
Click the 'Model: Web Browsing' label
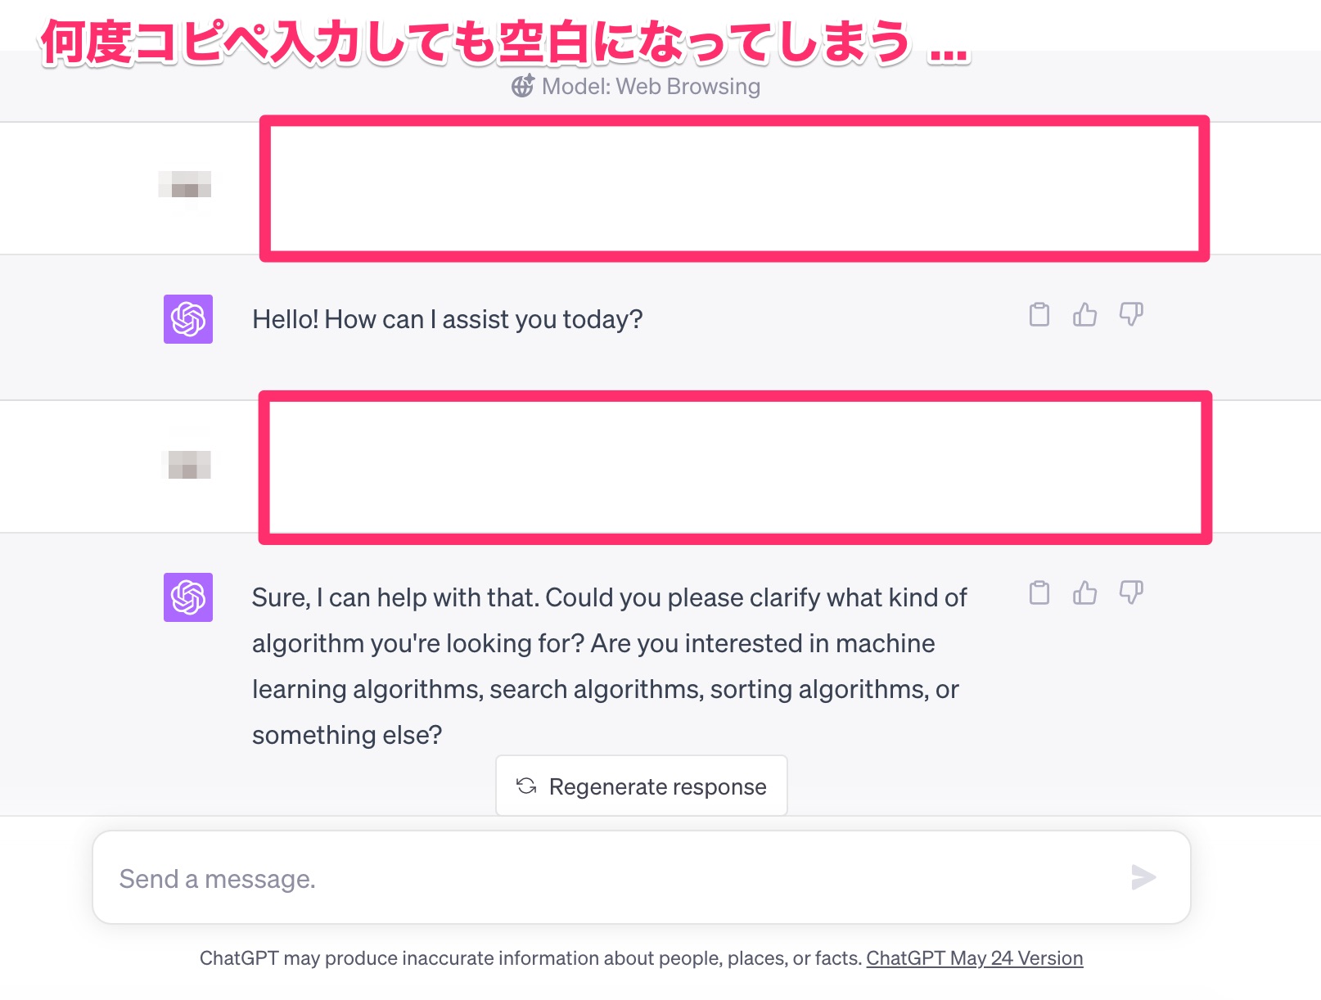tap(651, 86)
